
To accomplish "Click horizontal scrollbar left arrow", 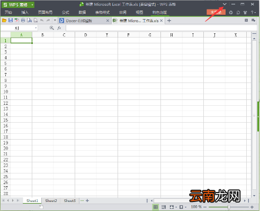I will [x=151, y=200].
